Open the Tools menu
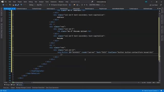This screenshot has height=92, width=164. coord(47,2)
